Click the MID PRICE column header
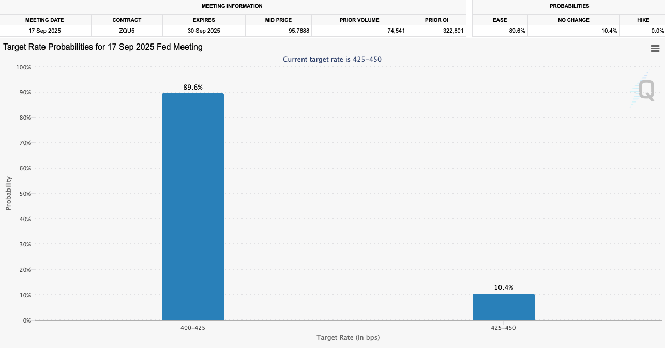The width and height of the screenshot is (665, 349). click(278, 20)
